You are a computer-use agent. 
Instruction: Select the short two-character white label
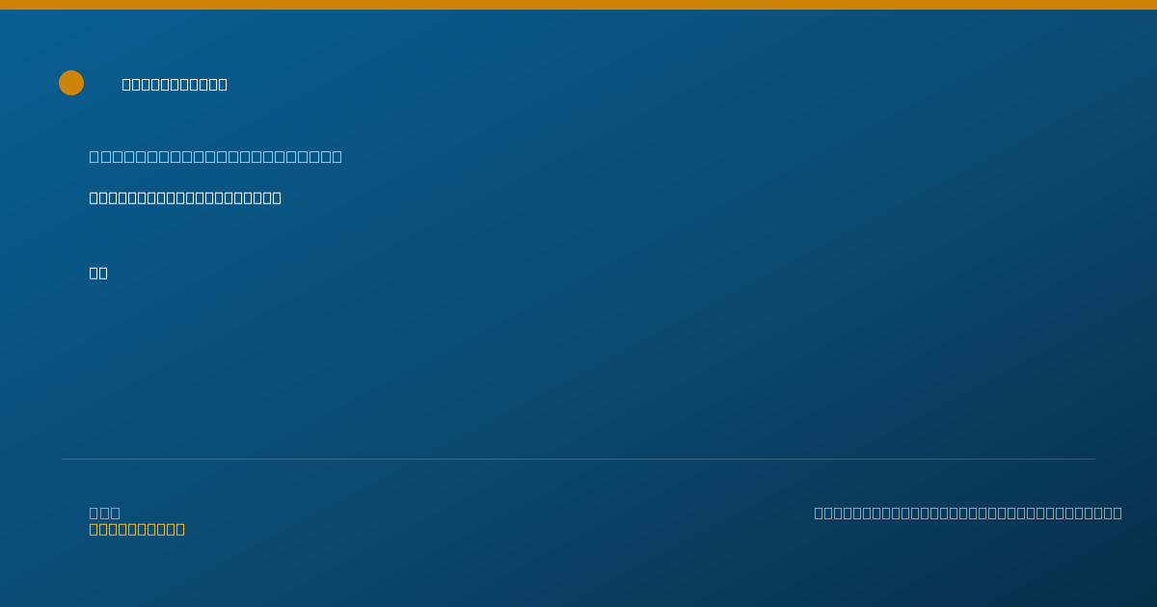click(98, 273)
